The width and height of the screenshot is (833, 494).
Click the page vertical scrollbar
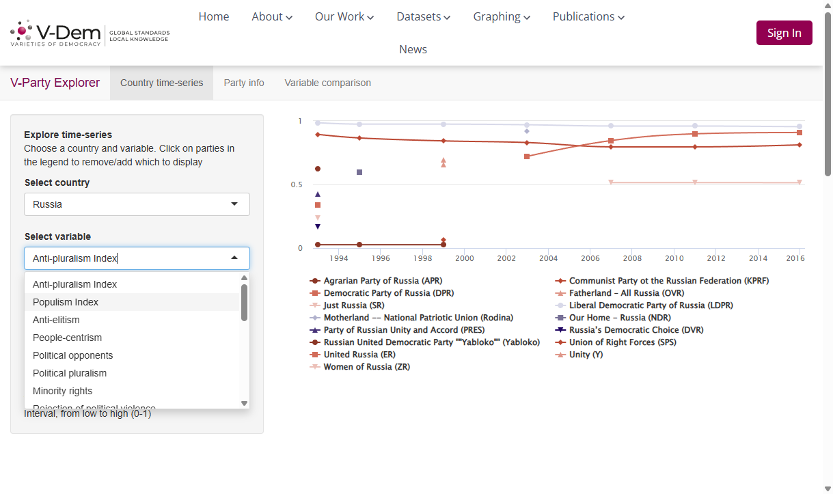coord(828,96)
